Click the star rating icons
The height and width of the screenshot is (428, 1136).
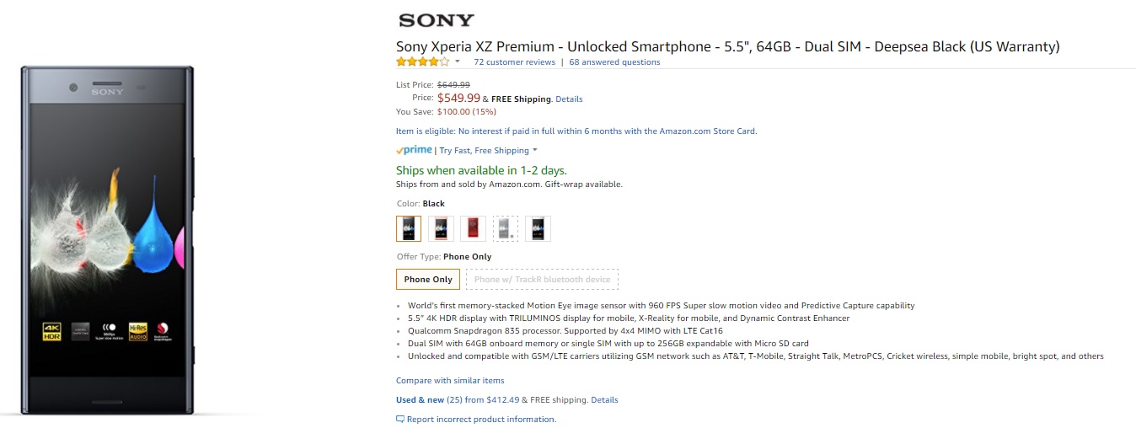pyautogui.click(x=423, y=62)
